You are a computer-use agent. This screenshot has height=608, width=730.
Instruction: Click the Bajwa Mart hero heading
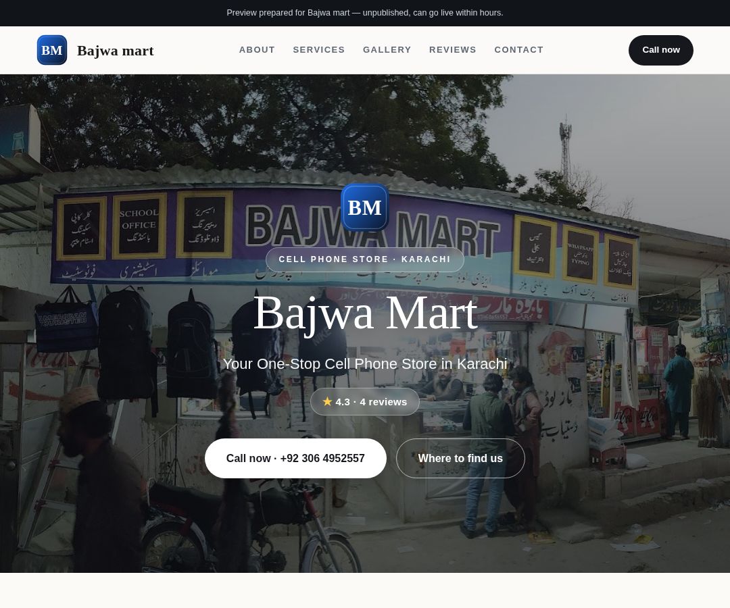point(365,313)
